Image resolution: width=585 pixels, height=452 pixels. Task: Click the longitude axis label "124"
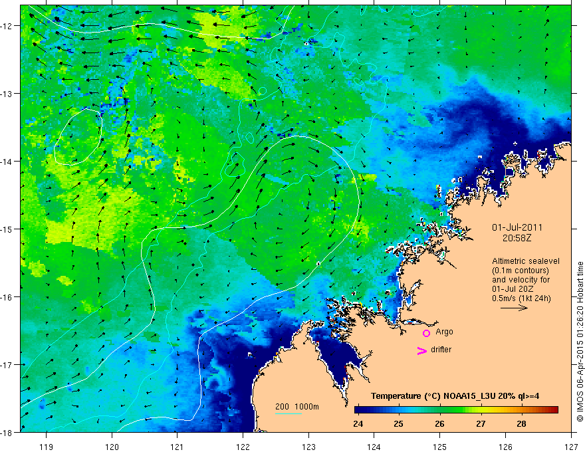coord(374,447)
